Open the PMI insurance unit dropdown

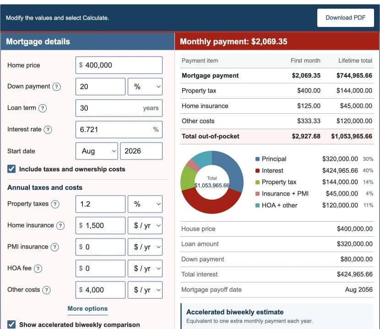click(145, 247)
